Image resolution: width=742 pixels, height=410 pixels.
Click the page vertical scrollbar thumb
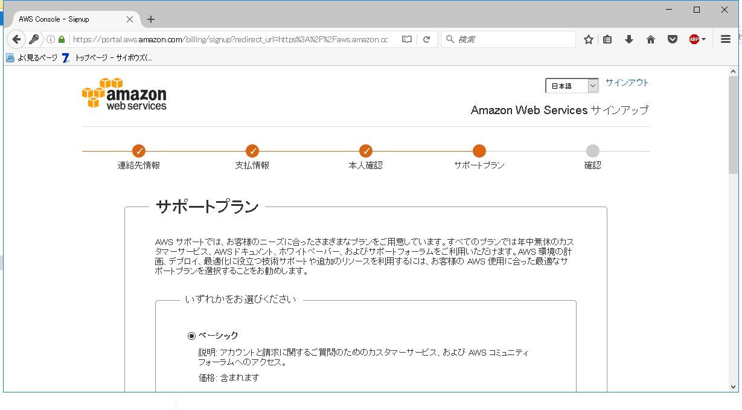click(x=734, y=126)
